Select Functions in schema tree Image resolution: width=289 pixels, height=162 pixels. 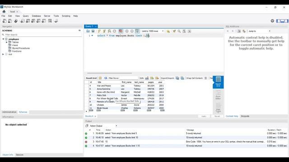(17, 51)
